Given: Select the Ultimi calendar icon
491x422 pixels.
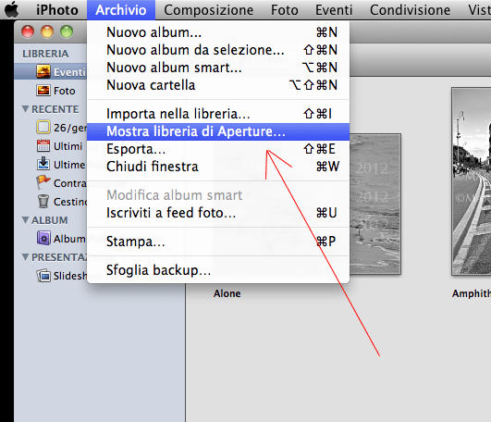Looking at the screenshot, I should click(x=43, y=145).
